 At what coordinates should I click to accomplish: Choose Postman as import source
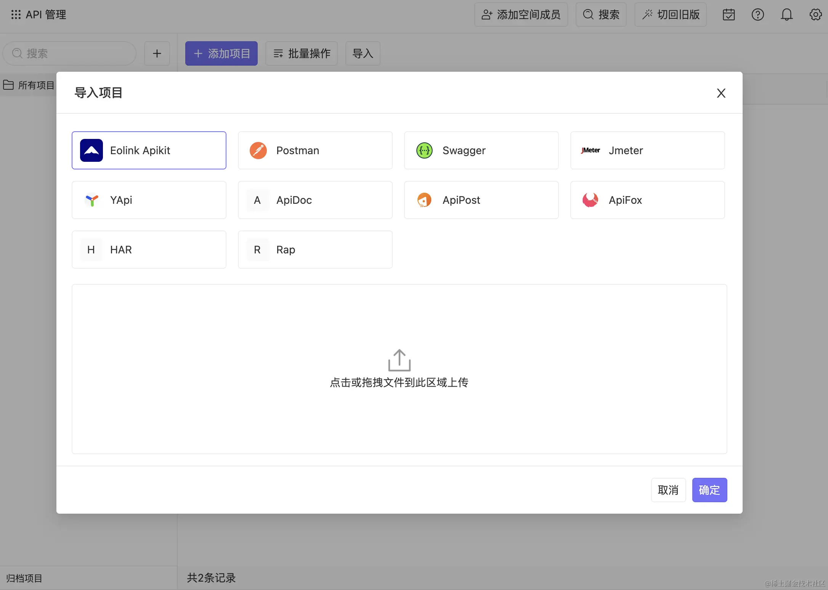[x=315, y=150]
